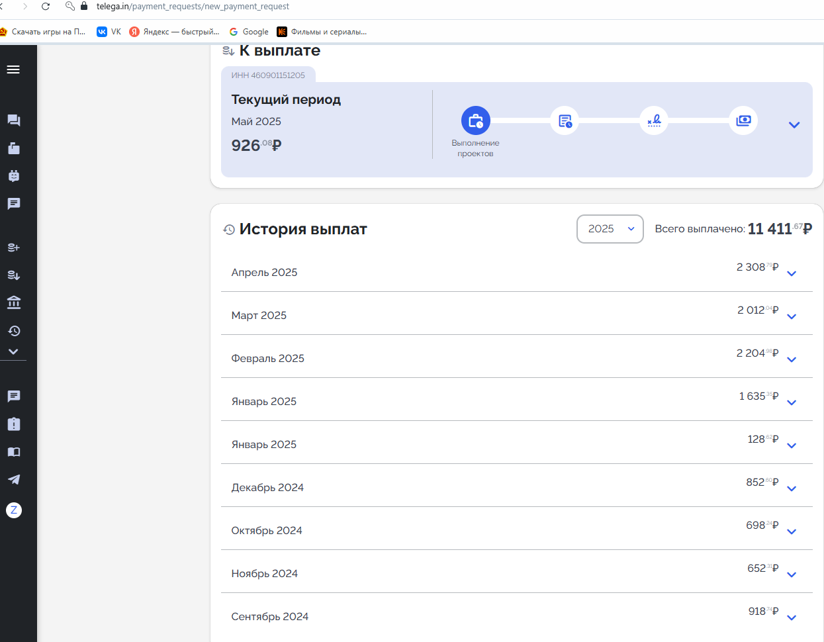Click the Май 2025 period label
The width and height of the screenshot is (824, 642).
pyautogui.click(x=256, y=122)
